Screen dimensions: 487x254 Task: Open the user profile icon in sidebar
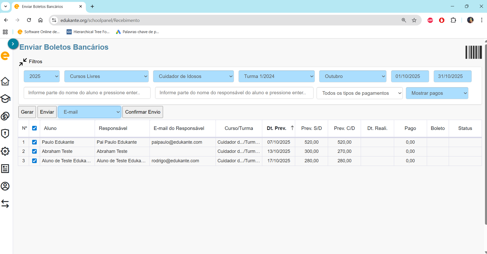(5, 186)
